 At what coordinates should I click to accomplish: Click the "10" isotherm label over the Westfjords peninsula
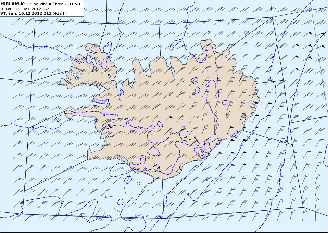click(100, 62)
